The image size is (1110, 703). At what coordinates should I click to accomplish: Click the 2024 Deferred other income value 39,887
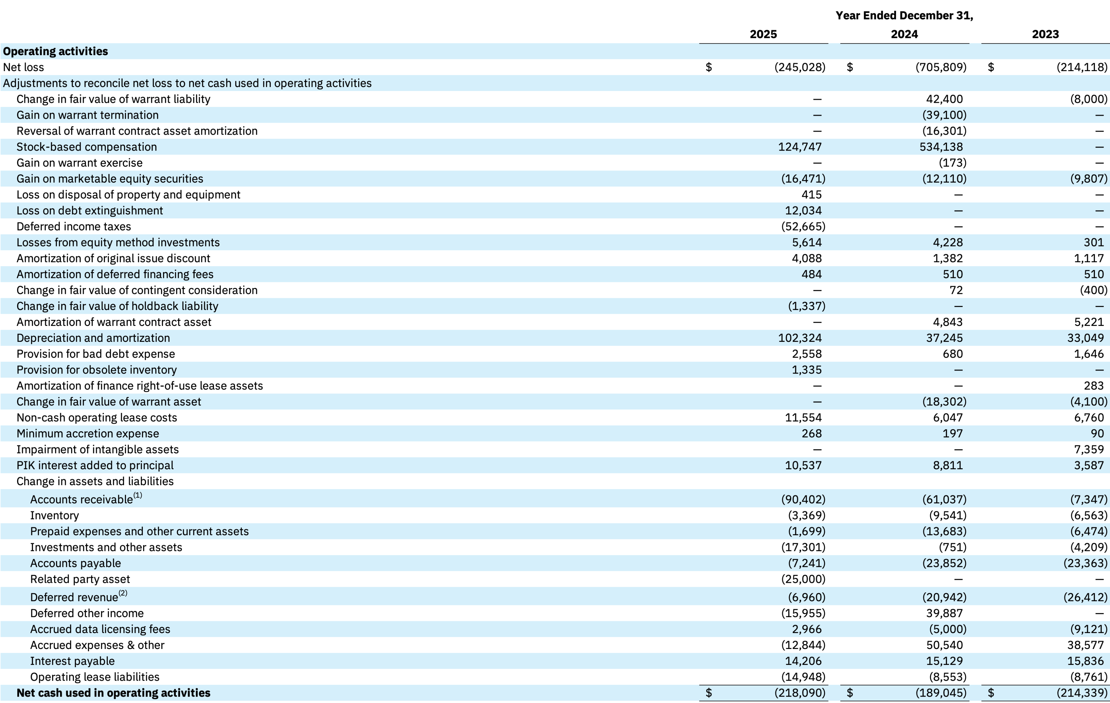[944, 613]
